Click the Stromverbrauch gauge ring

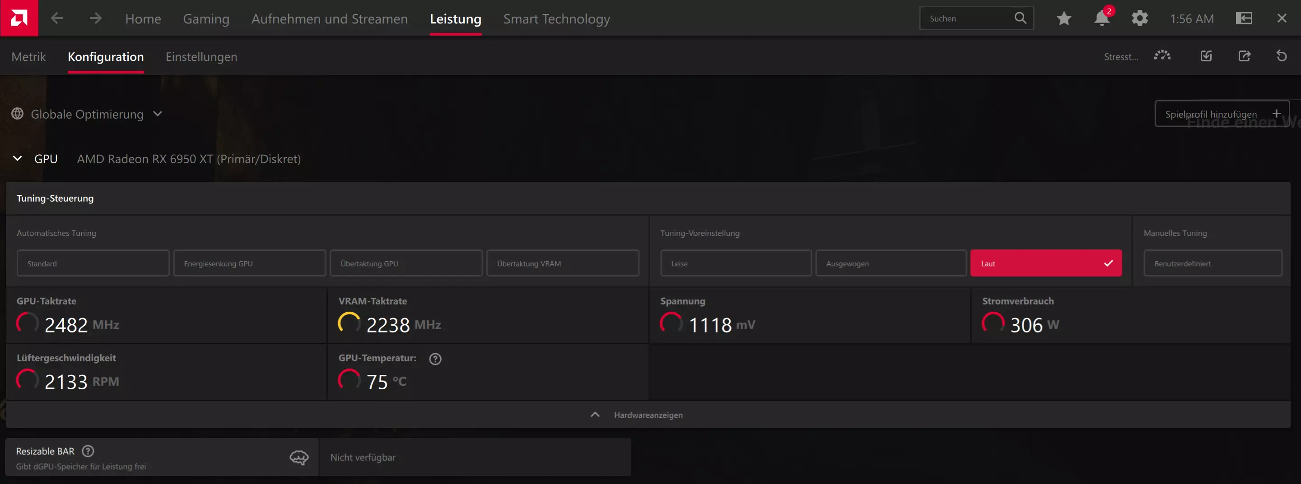[x=993, y=323]
